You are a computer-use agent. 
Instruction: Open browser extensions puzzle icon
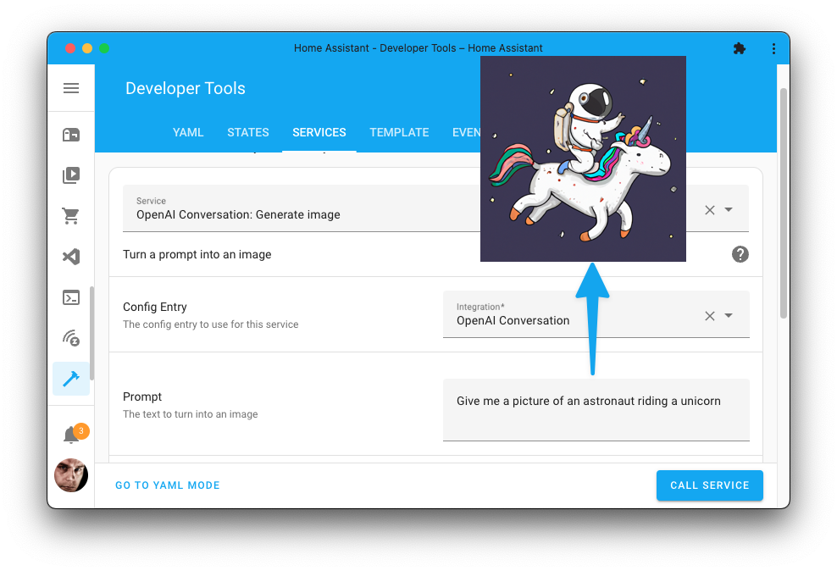pos(739,48)
